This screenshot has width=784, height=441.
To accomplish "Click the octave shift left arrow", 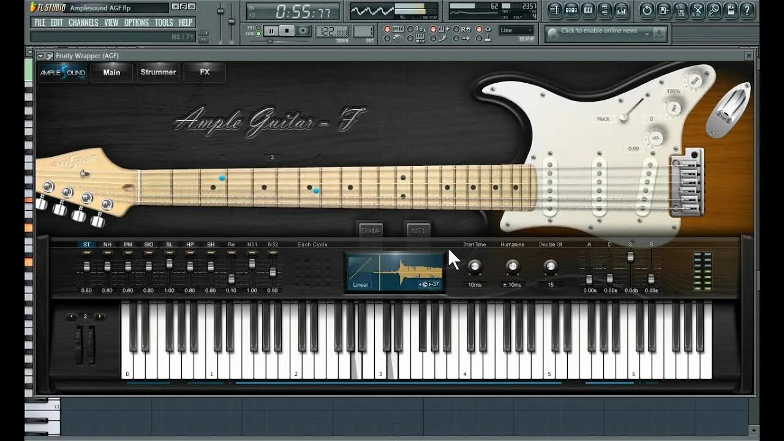I will tap(72, 317).
